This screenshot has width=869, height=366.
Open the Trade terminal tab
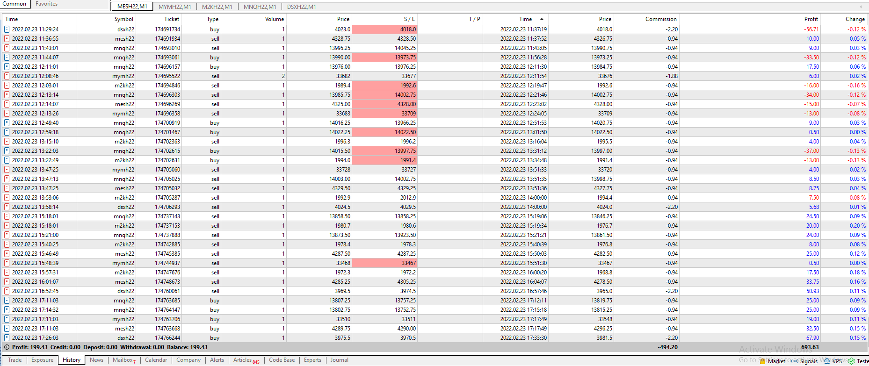[x=15, y=360]
